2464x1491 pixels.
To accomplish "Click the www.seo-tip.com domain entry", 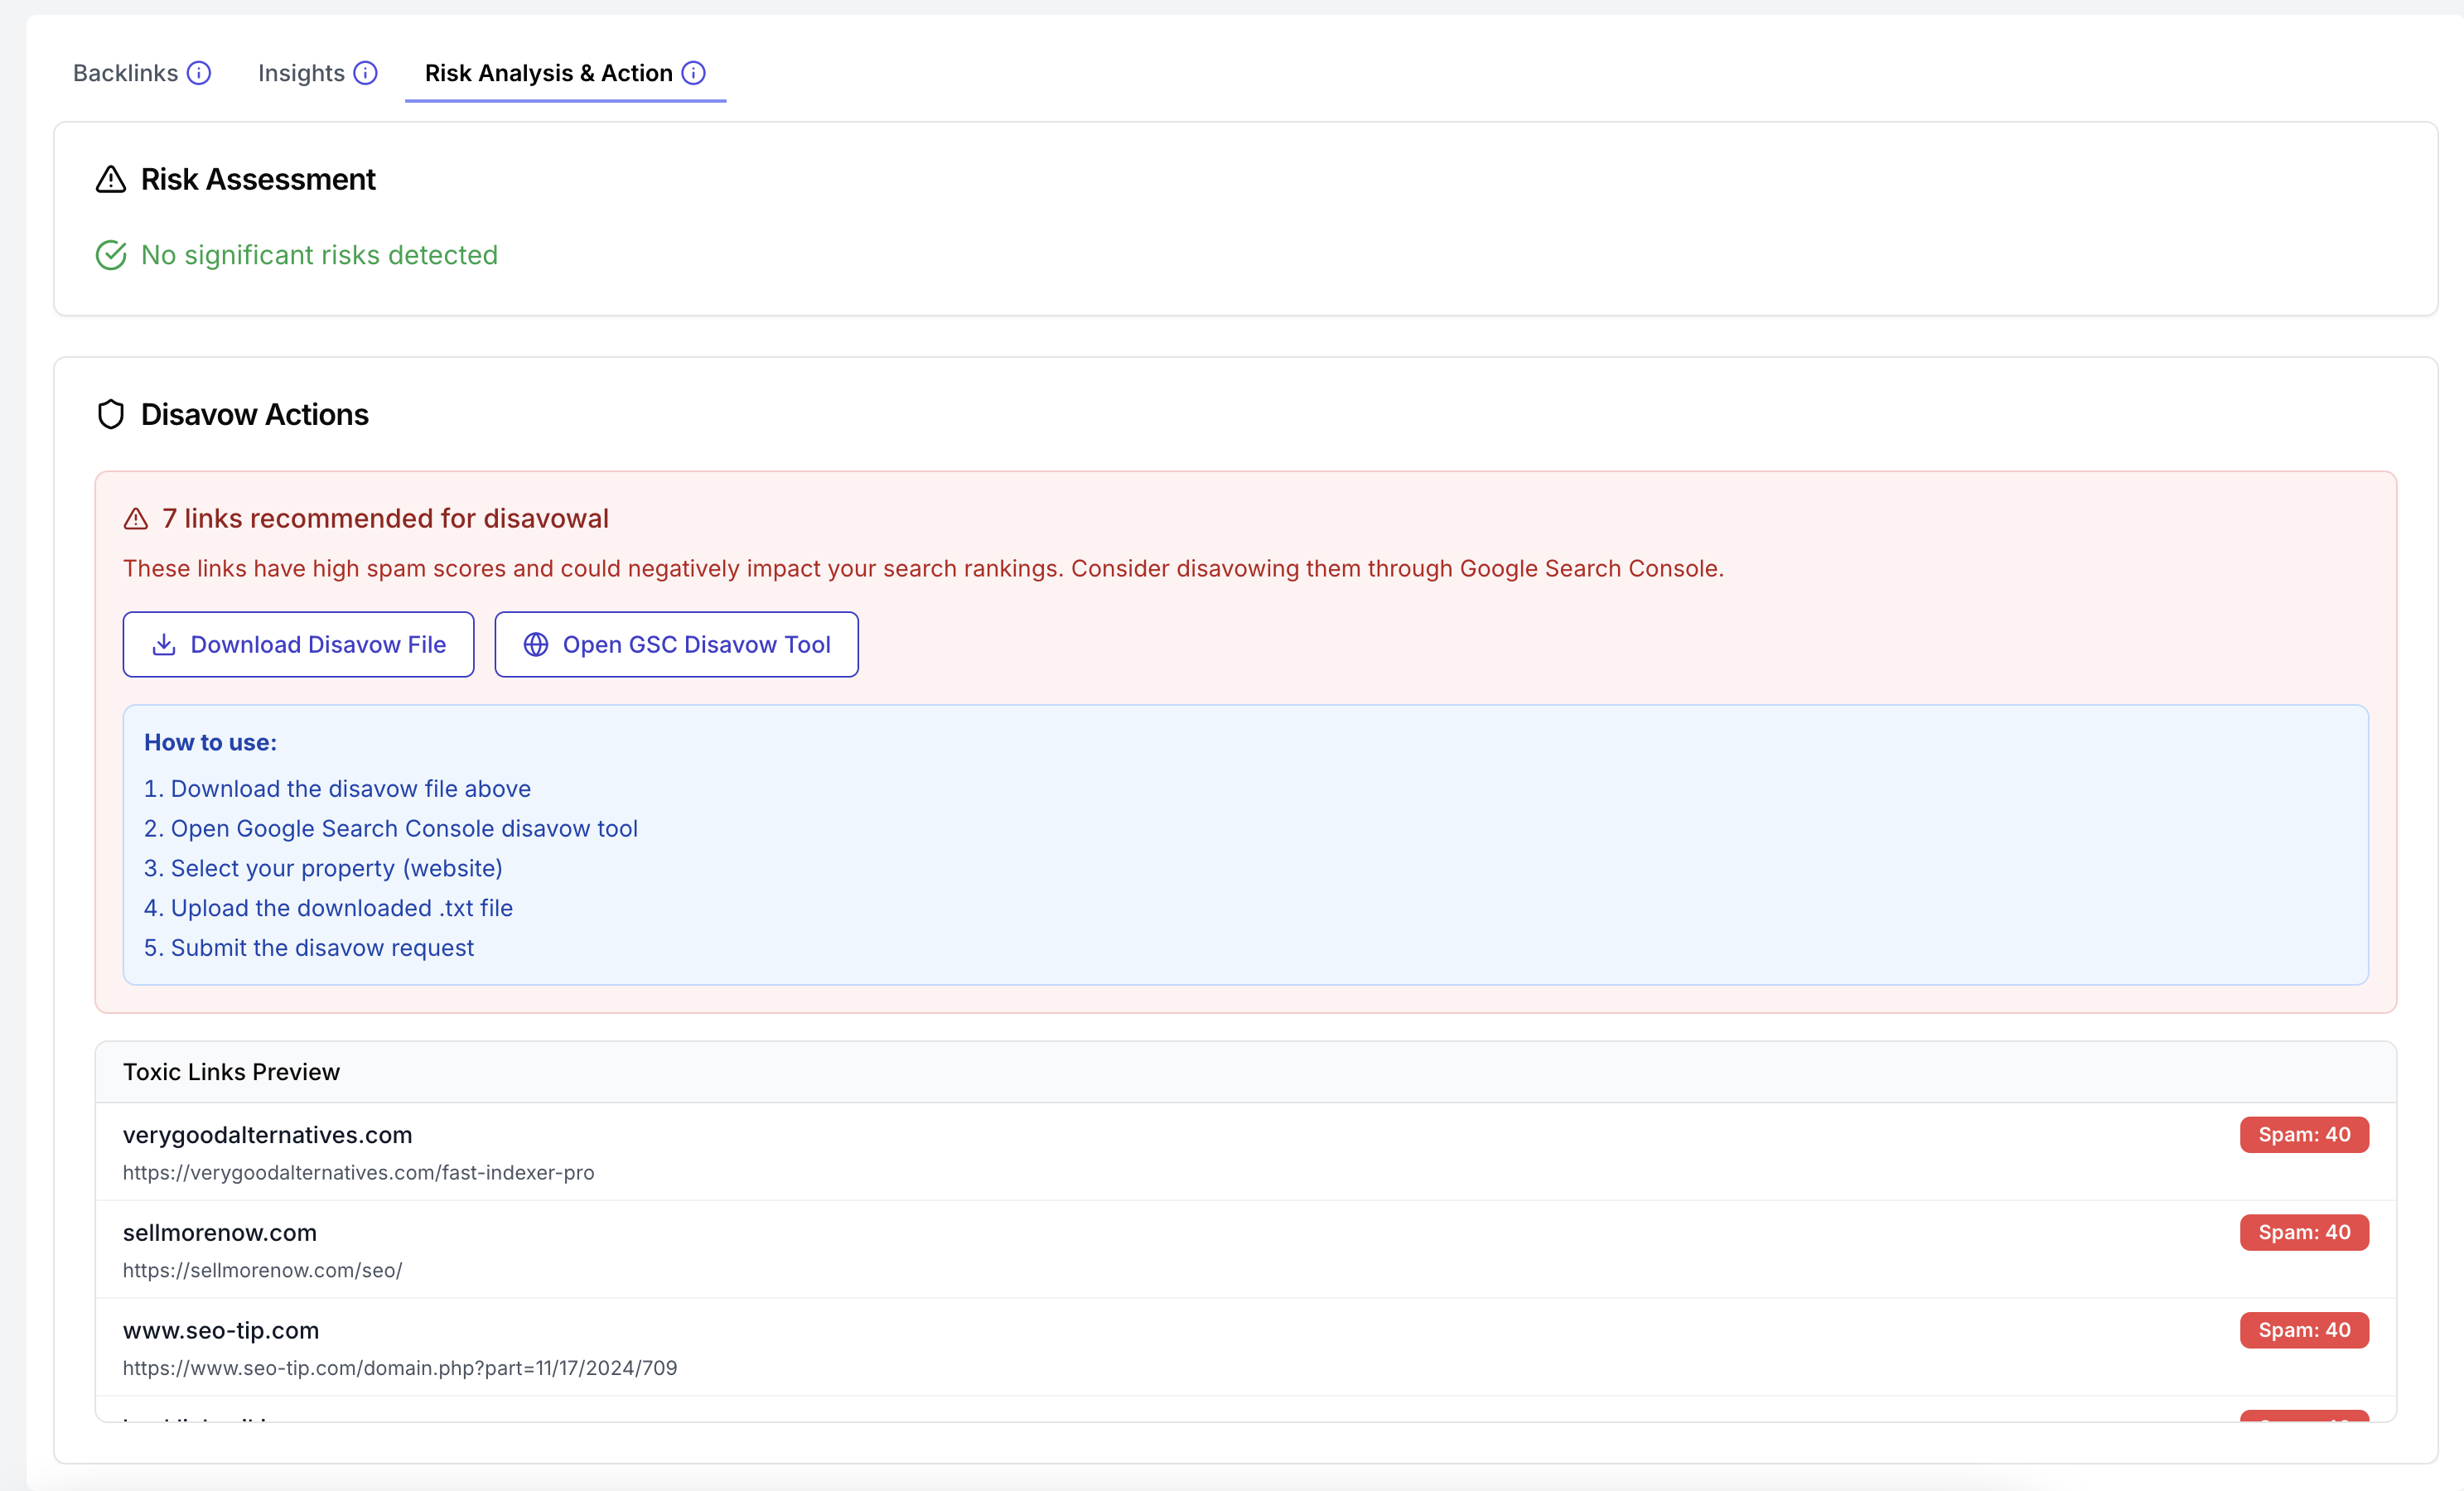I will (x=221, y=1330).
